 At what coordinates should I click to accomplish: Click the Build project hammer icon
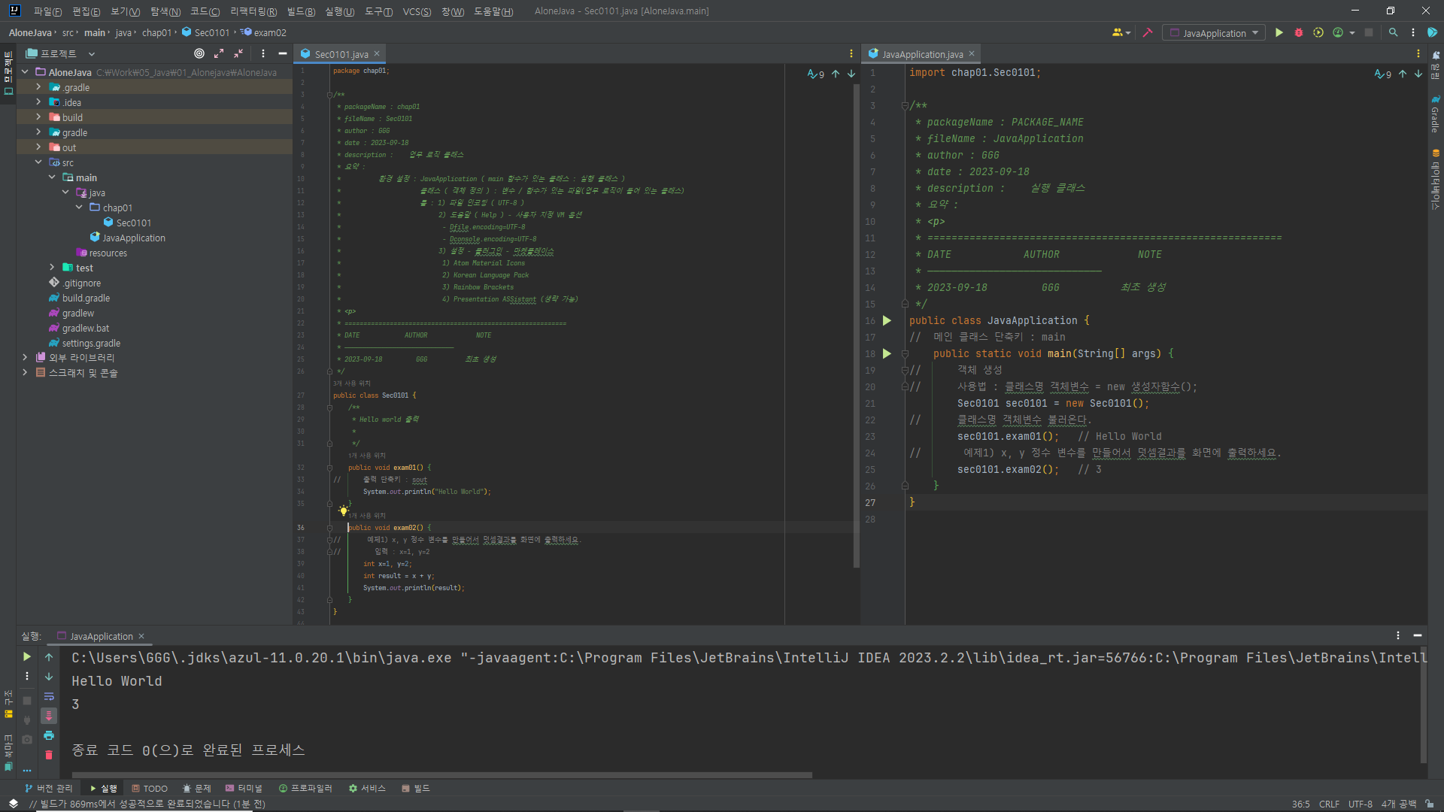(x=1148, y=32)
